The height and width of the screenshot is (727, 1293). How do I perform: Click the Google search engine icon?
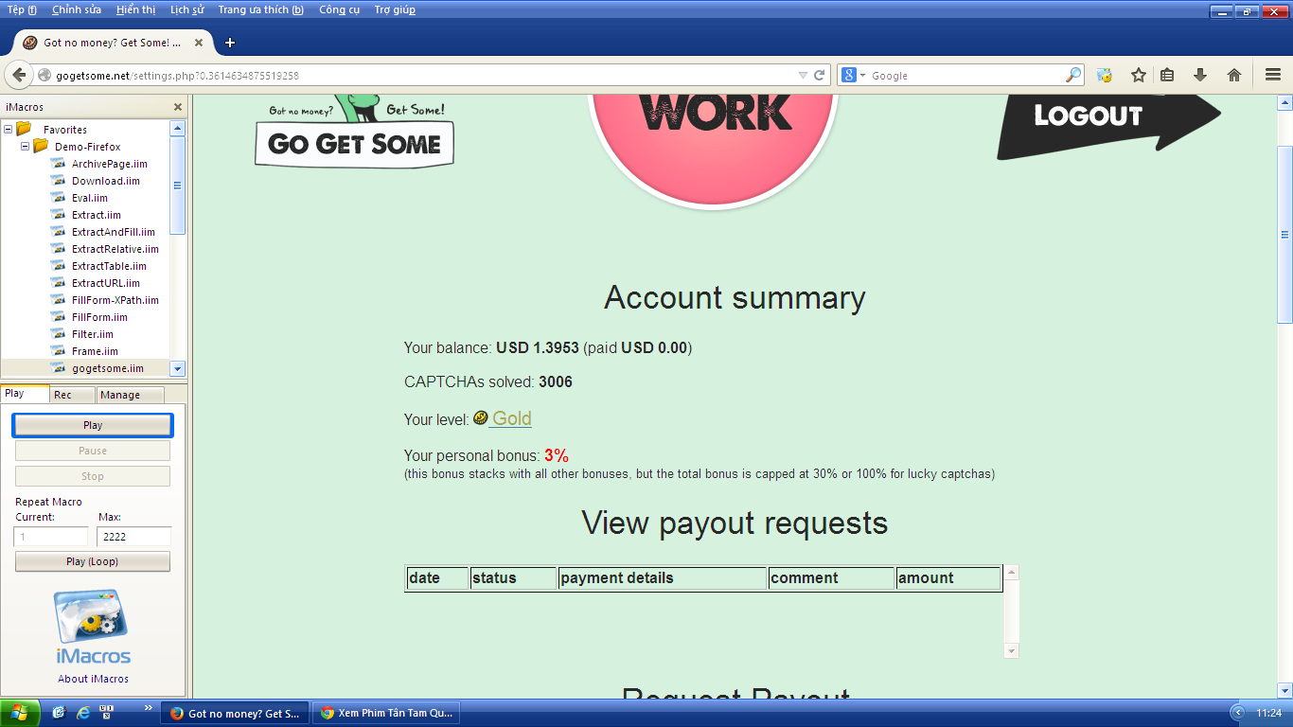click(849, 75)
